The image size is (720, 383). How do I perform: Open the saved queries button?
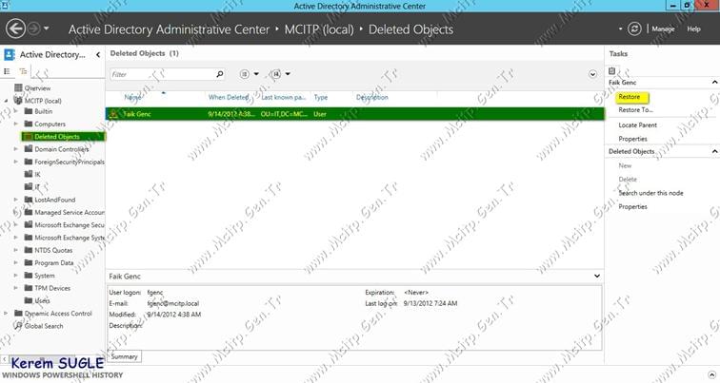click(280, 74)
